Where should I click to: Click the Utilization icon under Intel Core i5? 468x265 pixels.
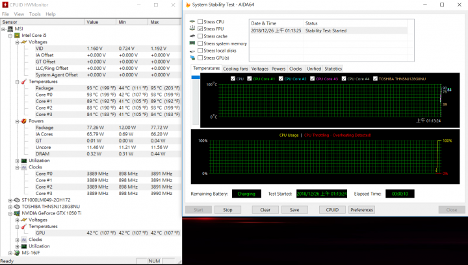coord(24,161)
